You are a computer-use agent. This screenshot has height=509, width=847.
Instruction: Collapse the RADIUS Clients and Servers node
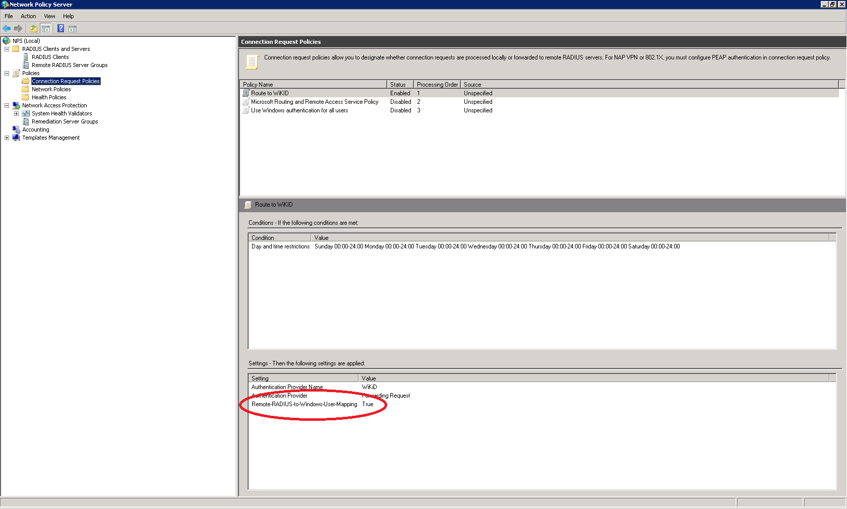coord(7,48)
